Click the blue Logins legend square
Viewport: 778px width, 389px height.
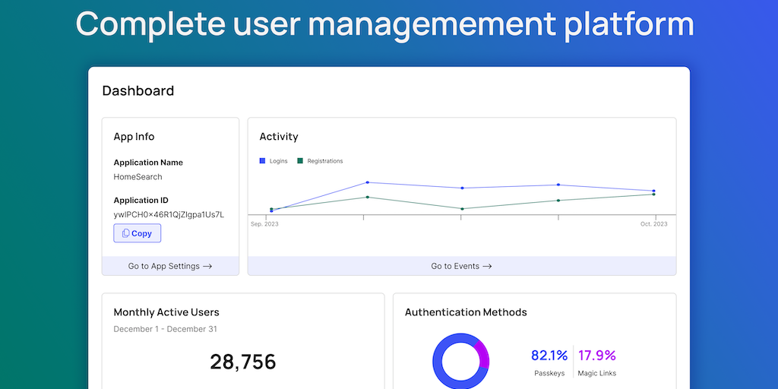point(263,161)
